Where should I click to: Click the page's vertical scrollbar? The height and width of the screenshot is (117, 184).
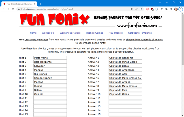coord(182,57)
